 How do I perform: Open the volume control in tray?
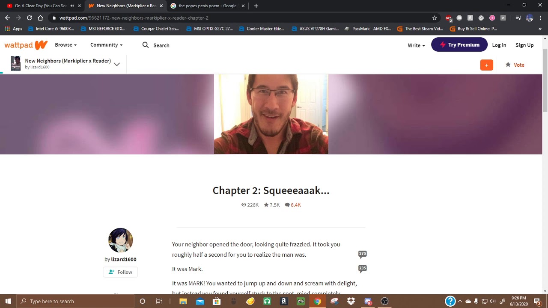[492, 301]
